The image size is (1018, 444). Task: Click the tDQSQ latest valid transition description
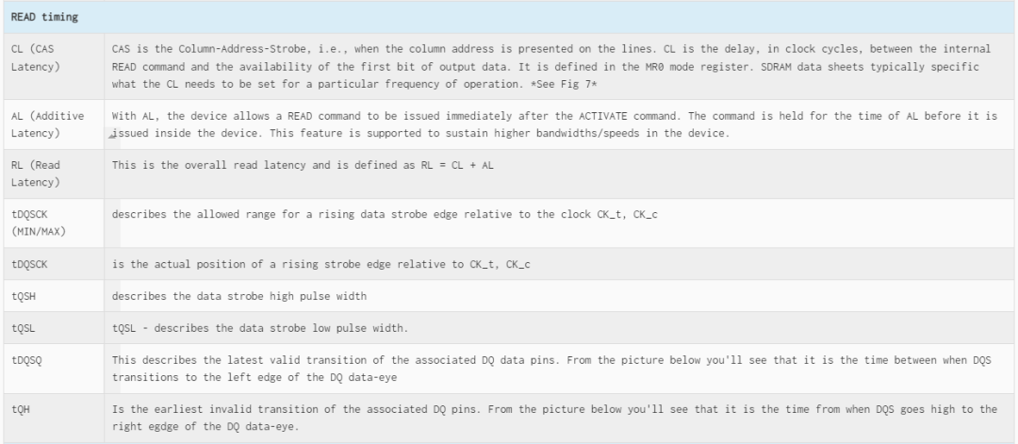tap(551, 368)
